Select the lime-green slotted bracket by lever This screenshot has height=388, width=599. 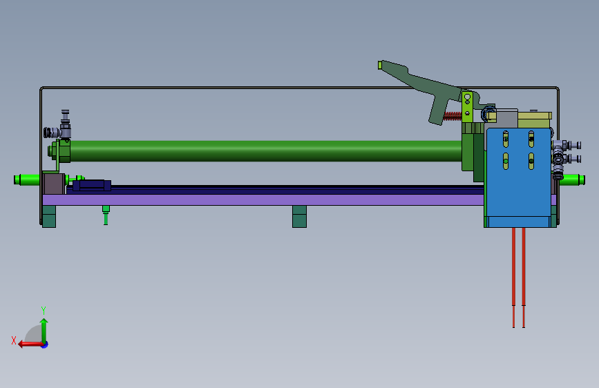[467, 106]
